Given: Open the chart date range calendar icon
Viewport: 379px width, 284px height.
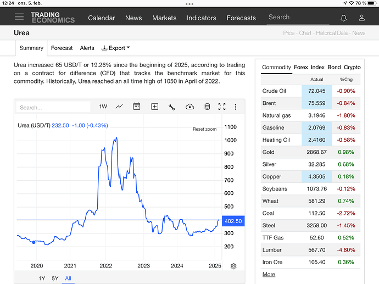Looking at the screenshot, I should click(137, 107).
